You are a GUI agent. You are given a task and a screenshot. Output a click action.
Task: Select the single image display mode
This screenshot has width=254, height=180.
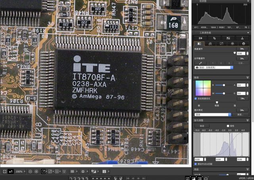43,171
